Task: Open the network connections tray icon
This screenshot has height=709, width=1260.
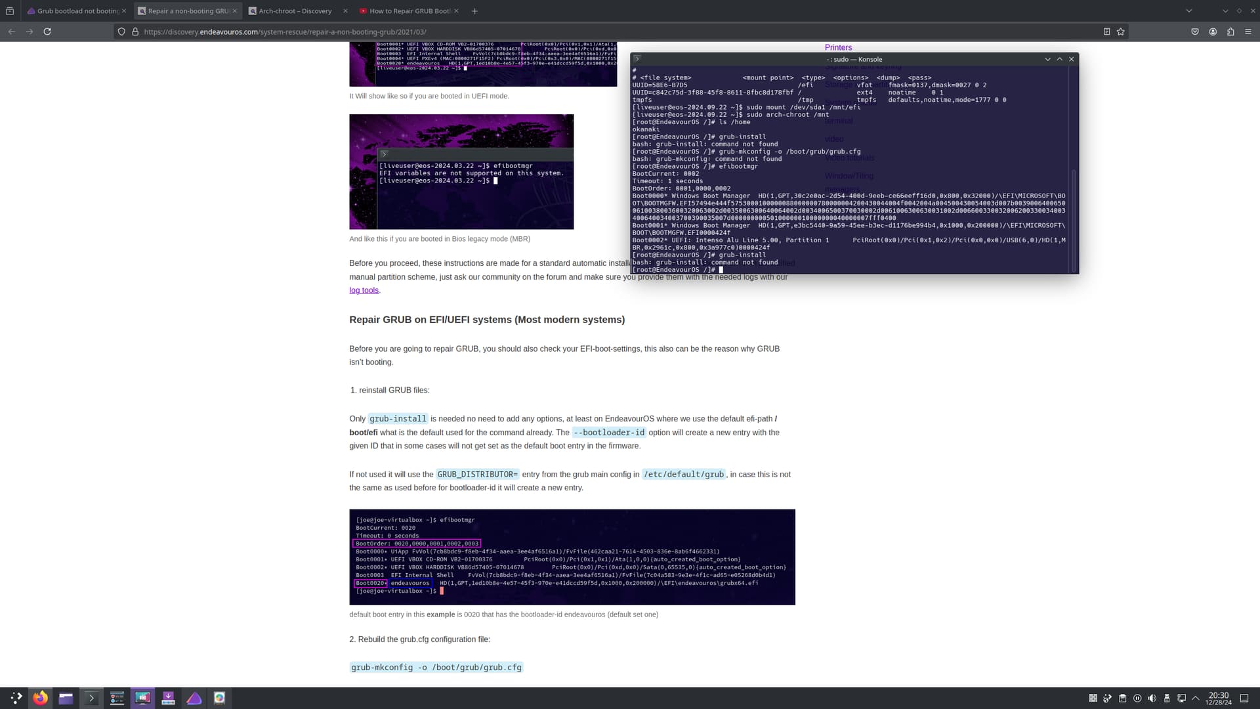Action: [1181, 698]
